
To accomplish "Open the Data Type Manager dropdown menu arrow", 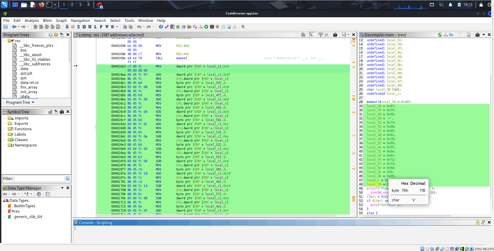I will pos(62,188).
